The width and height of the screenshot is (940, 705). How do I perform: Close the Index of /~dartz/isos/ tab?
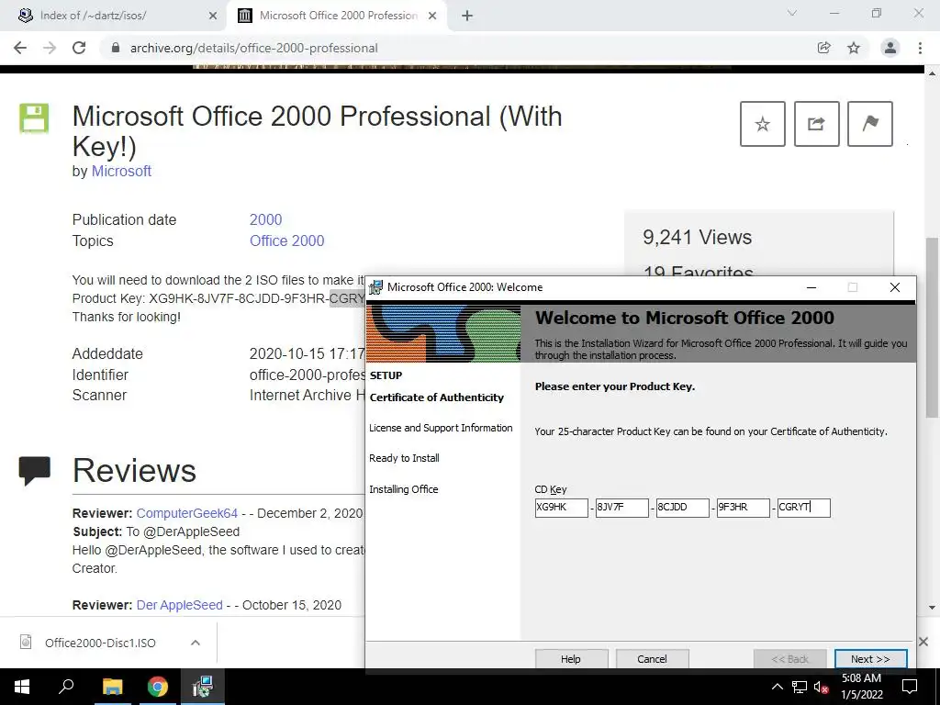pyautogui.click(x=213, y=16)
